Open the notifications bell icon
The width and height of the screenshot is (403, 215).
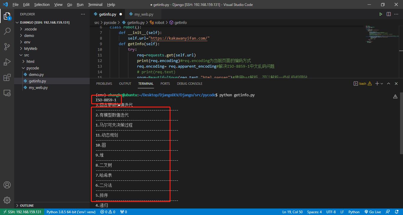point(397,212)
